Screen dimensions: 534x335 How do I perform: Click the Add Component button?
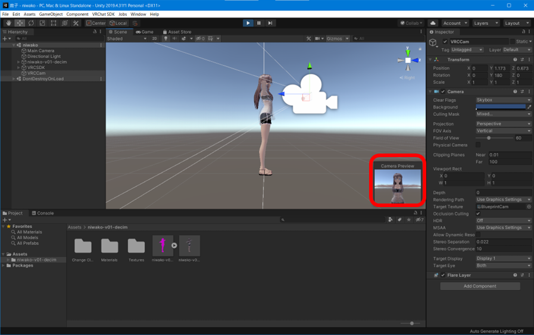(x=480, y=286)
